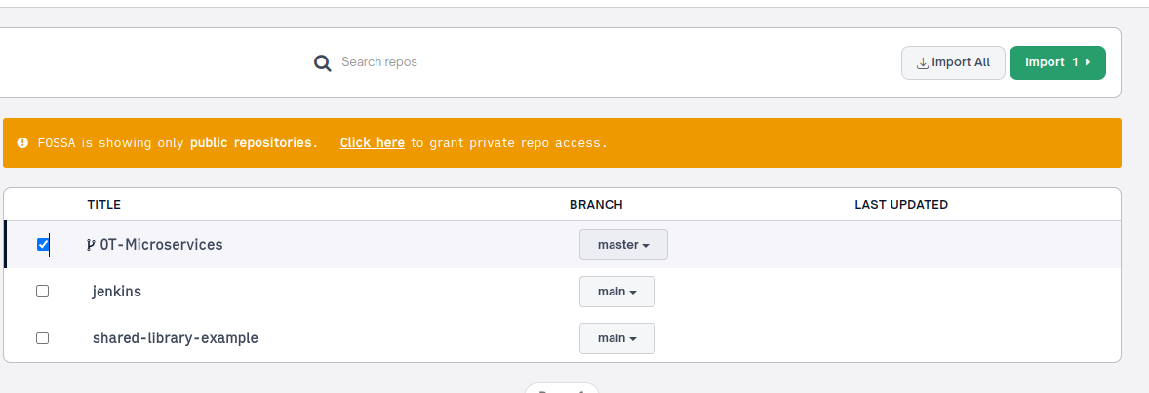The image size is (1149, 393).
Task: Click the OT-Microservices repository title
Action: [x=161, y=245]
